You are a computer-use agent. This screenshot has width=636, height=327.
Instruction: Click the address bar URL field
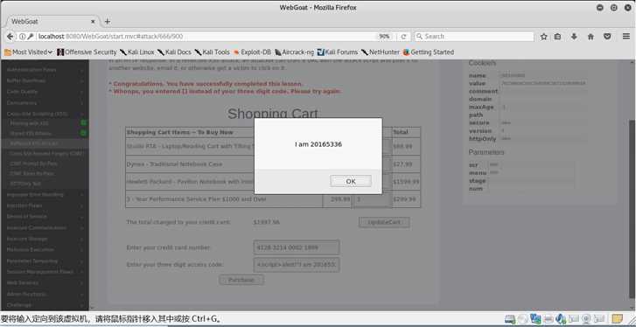coord(206,37)
